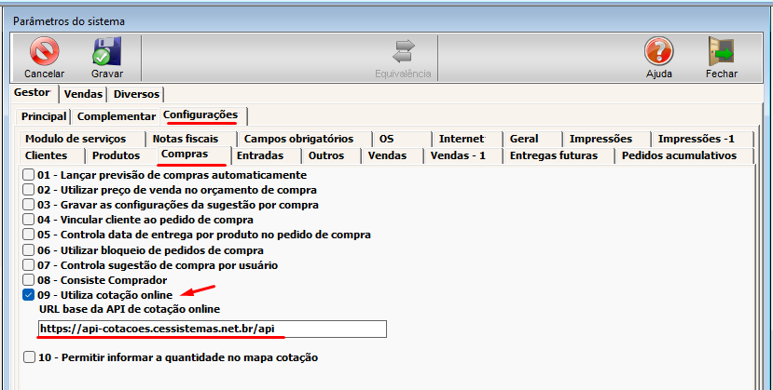Open the Pedidos acumulativos tab

coord(680,155)
